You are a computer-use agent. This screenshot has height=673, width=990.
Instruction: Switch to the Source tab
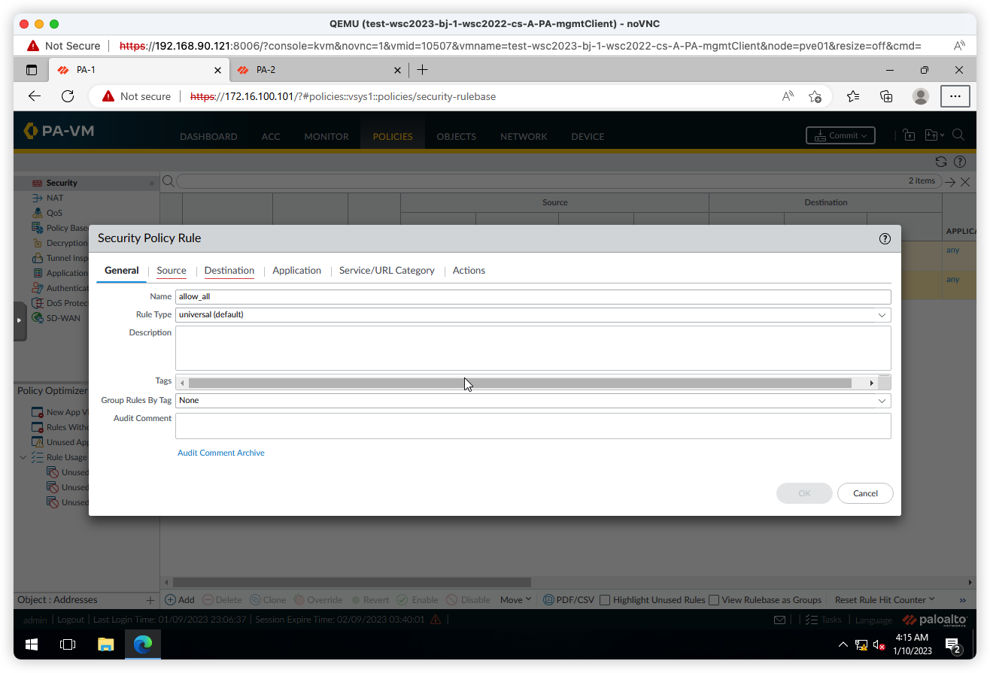[172, 271]
